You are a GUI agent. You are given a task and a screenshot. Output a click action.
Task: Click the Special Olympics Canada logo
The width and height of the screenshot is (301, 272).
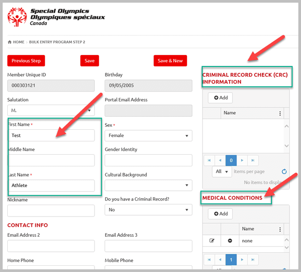56,17
